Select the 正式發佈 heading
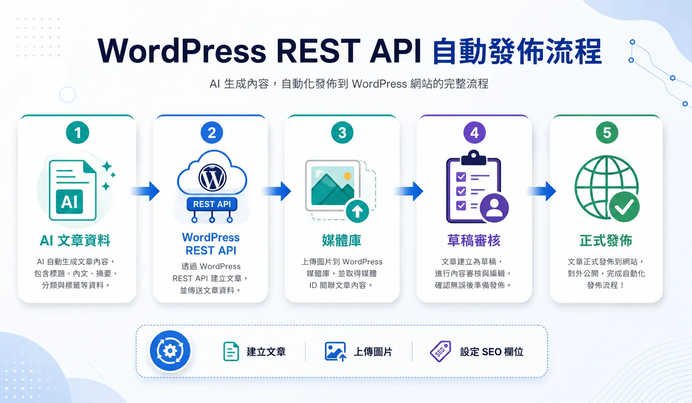The height and width of the screenshot is (403, 692). click(606, 241)
